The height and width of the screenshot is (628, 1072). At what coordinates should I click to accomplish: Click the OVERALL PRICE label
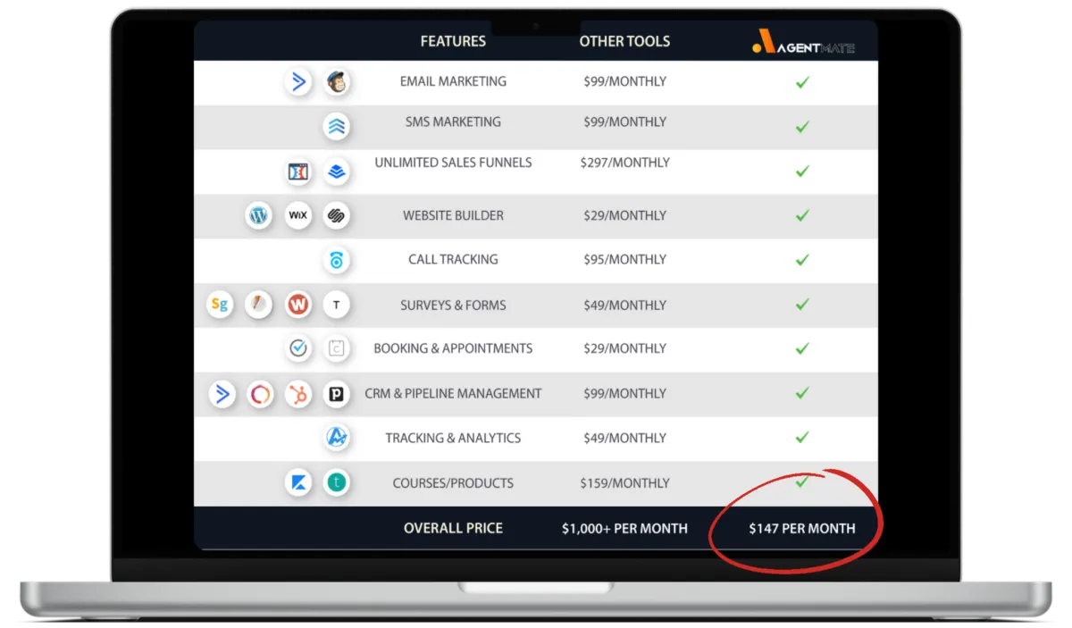[453, 528]
